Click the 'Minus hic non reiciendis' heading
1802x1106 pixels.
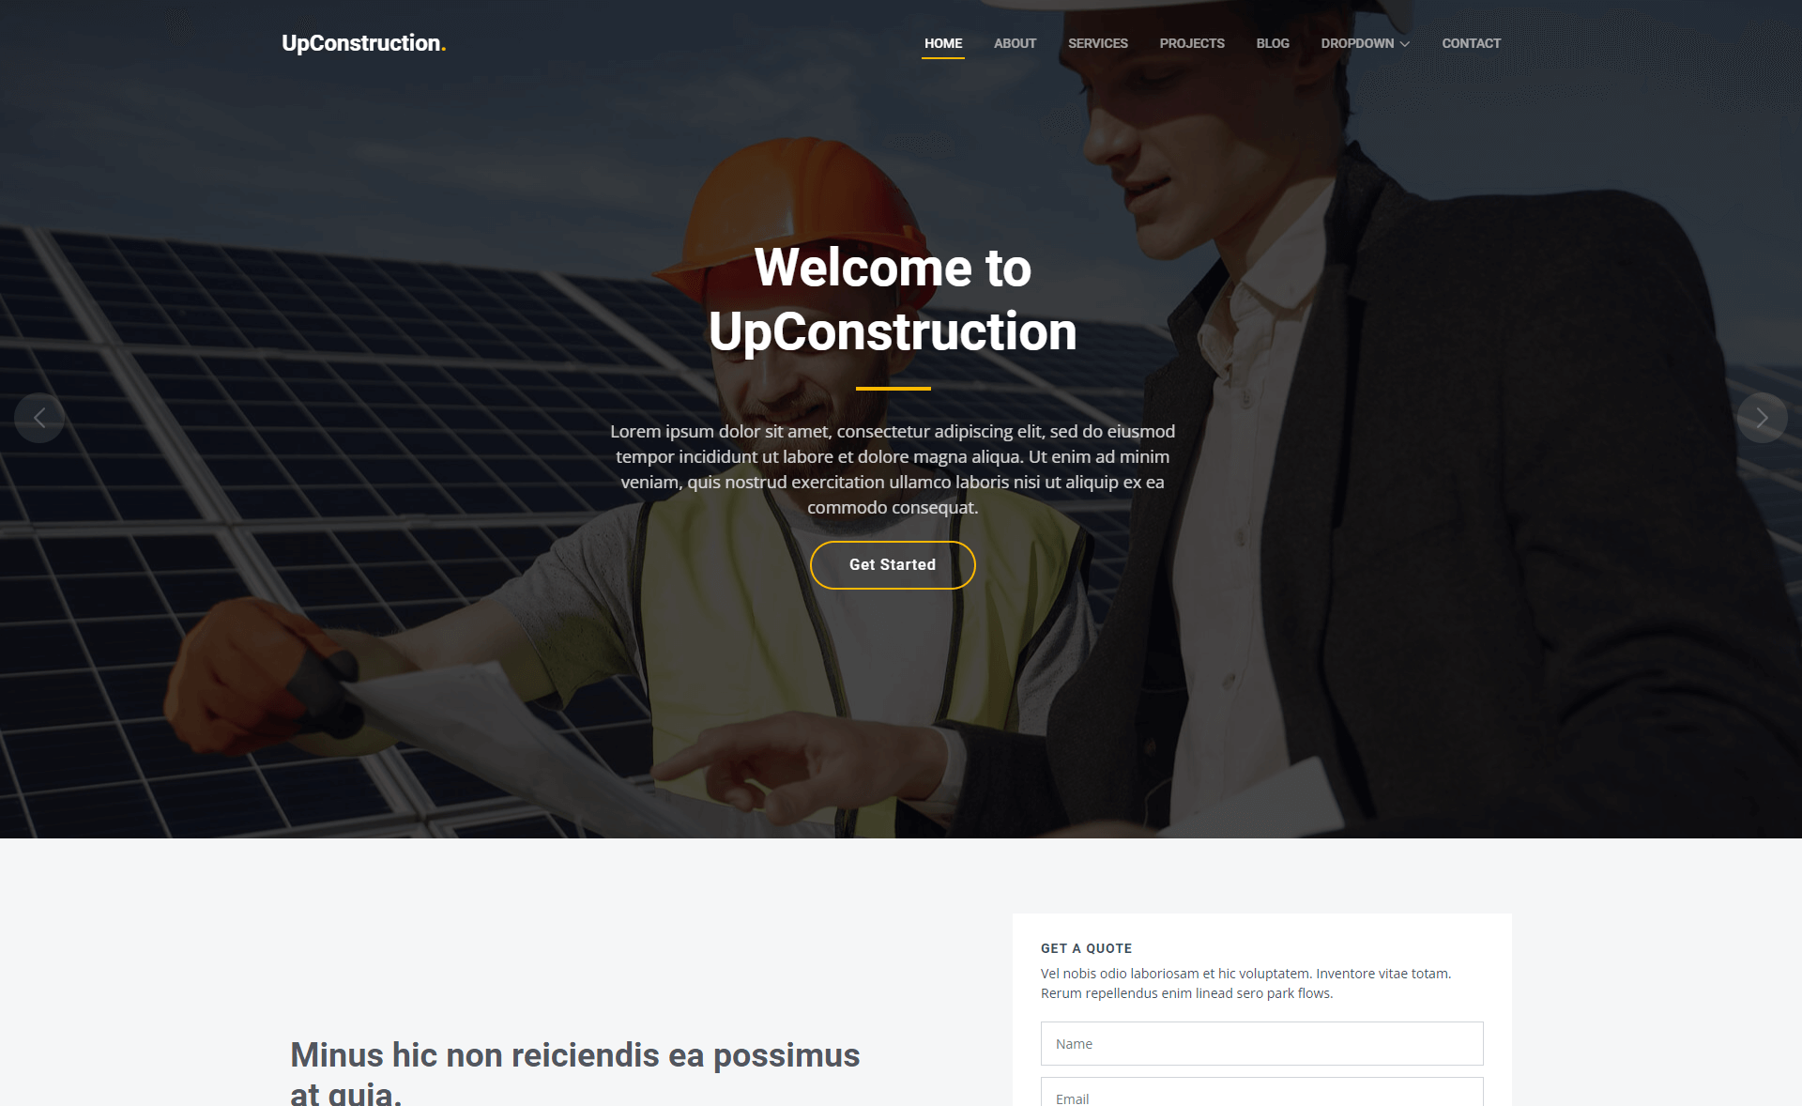[574, 1071]
